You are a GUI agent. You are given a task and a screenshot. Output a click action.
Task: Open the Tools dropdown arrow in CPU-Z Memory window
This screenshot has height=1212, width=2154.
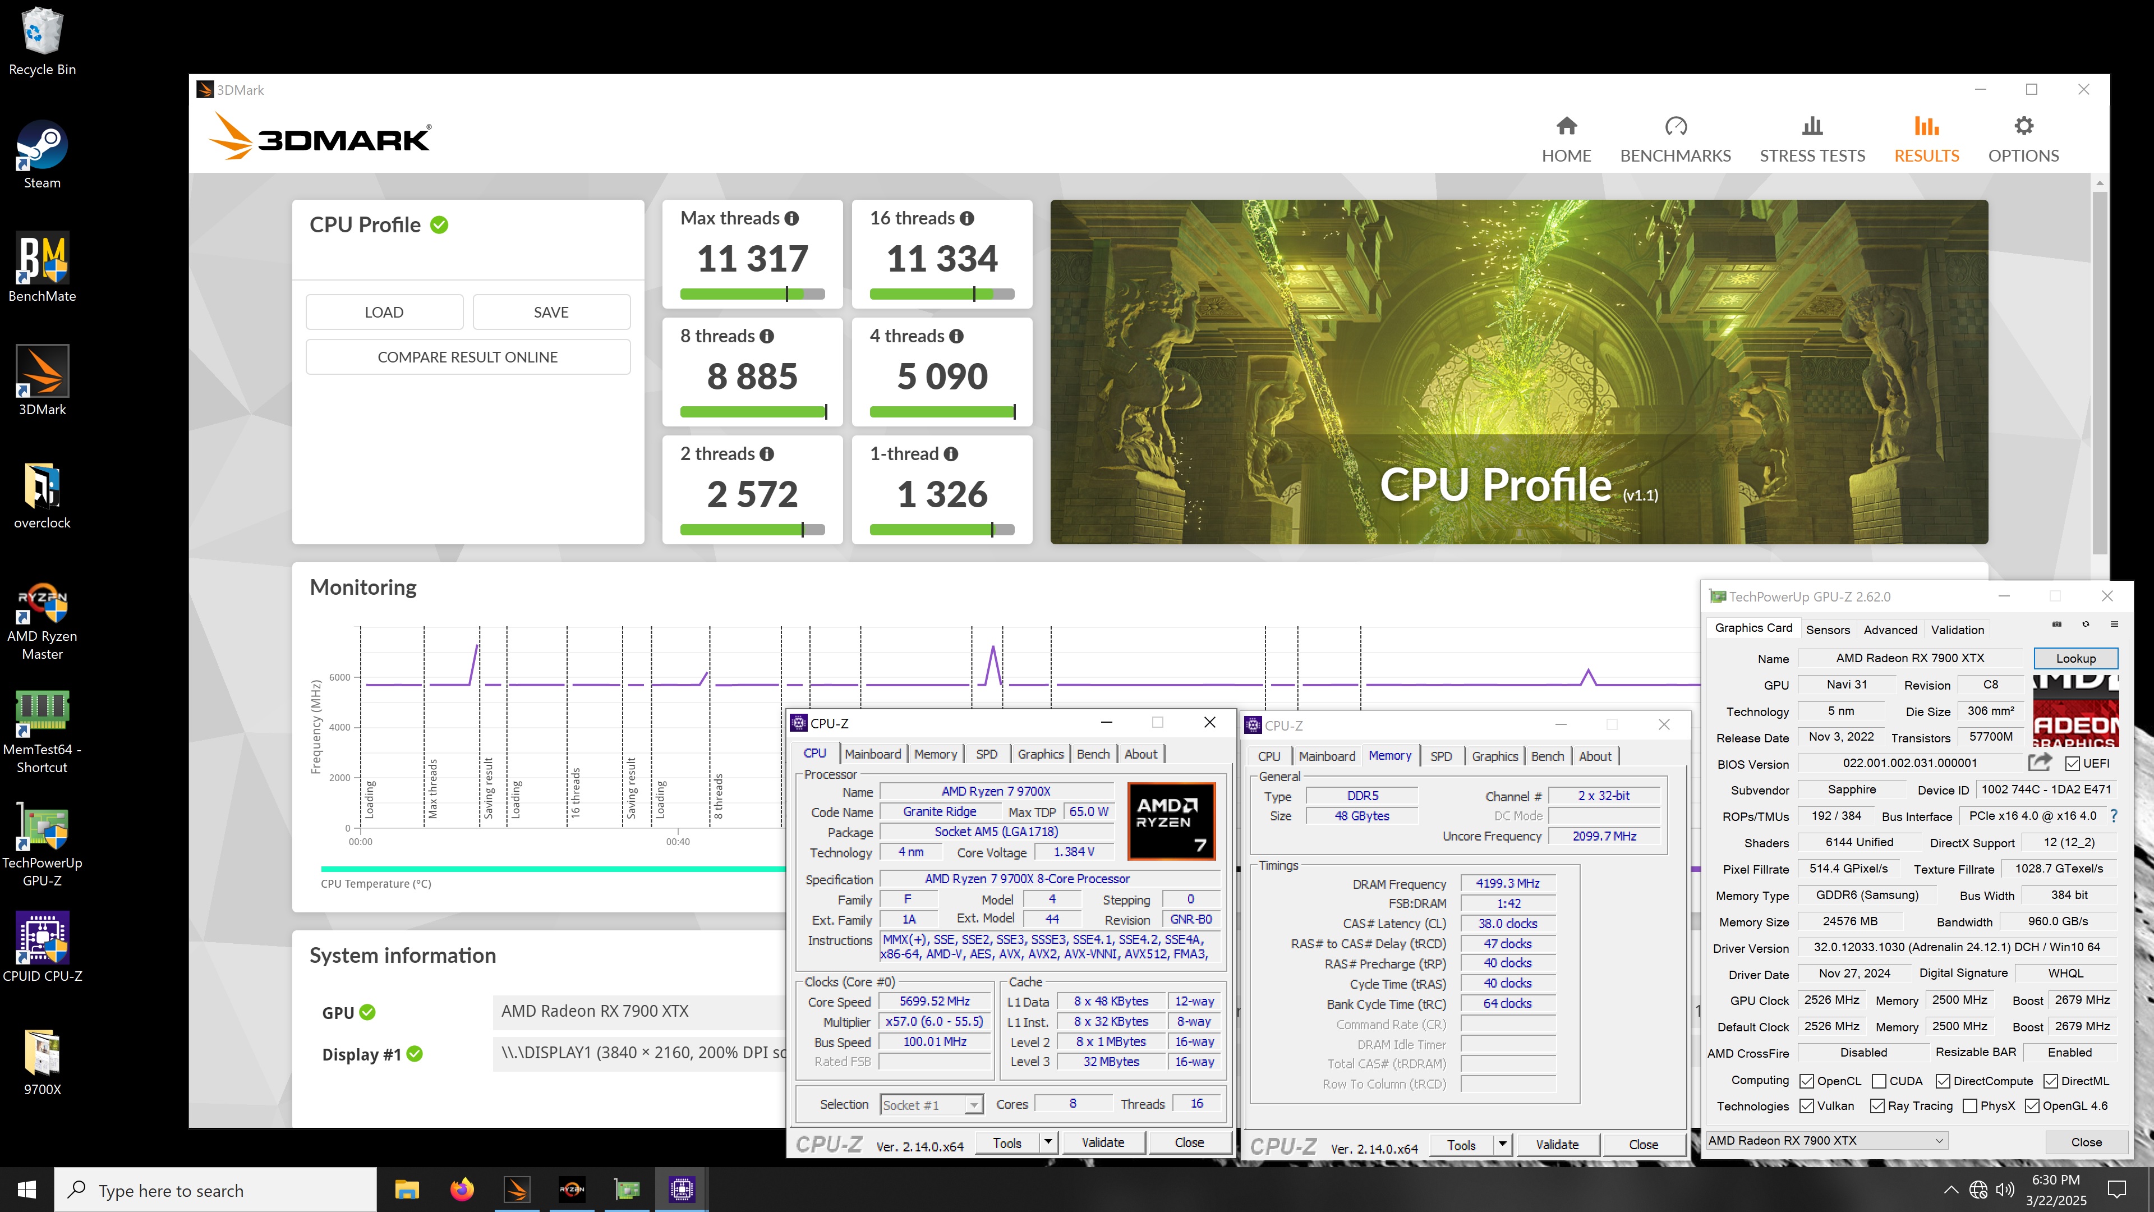tap(1503, 1145)
